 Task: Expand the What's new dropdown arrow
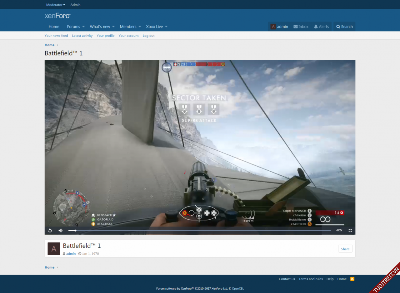click(x=113, y=27)
